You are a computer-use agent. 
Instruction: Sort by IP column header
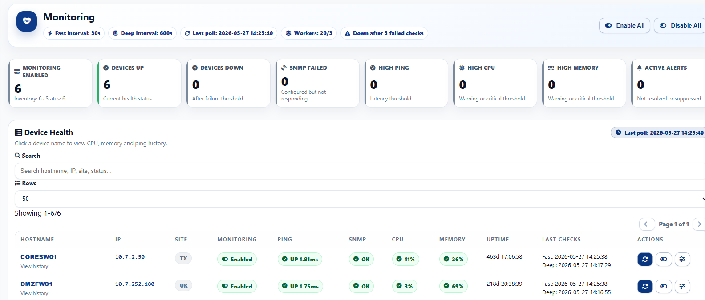pyautogui.click(x=118, y=239)
